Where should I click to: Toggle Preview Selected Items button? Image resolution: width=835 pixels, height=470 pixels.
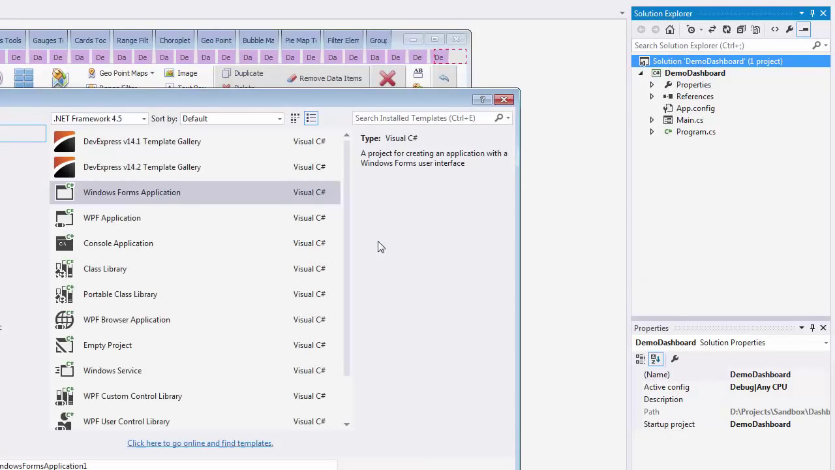pyautogui.click(x=804, y=29)
